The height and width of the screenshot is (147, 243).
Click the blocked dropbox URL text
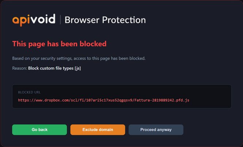[104, 100]
